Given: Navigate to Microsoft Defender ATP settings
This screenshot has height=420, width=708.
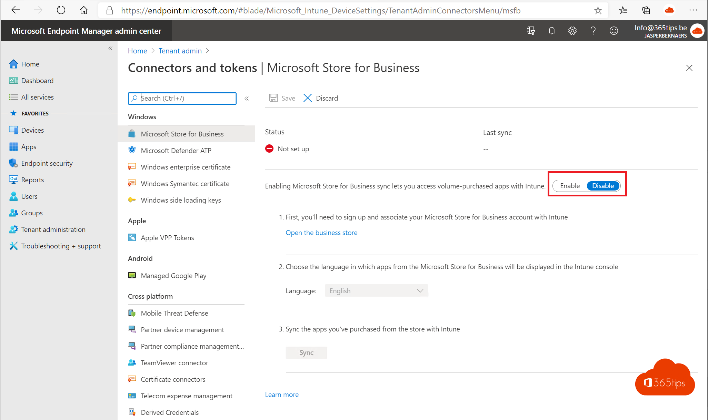Looking at the screenshot, I should pos(176,150).
